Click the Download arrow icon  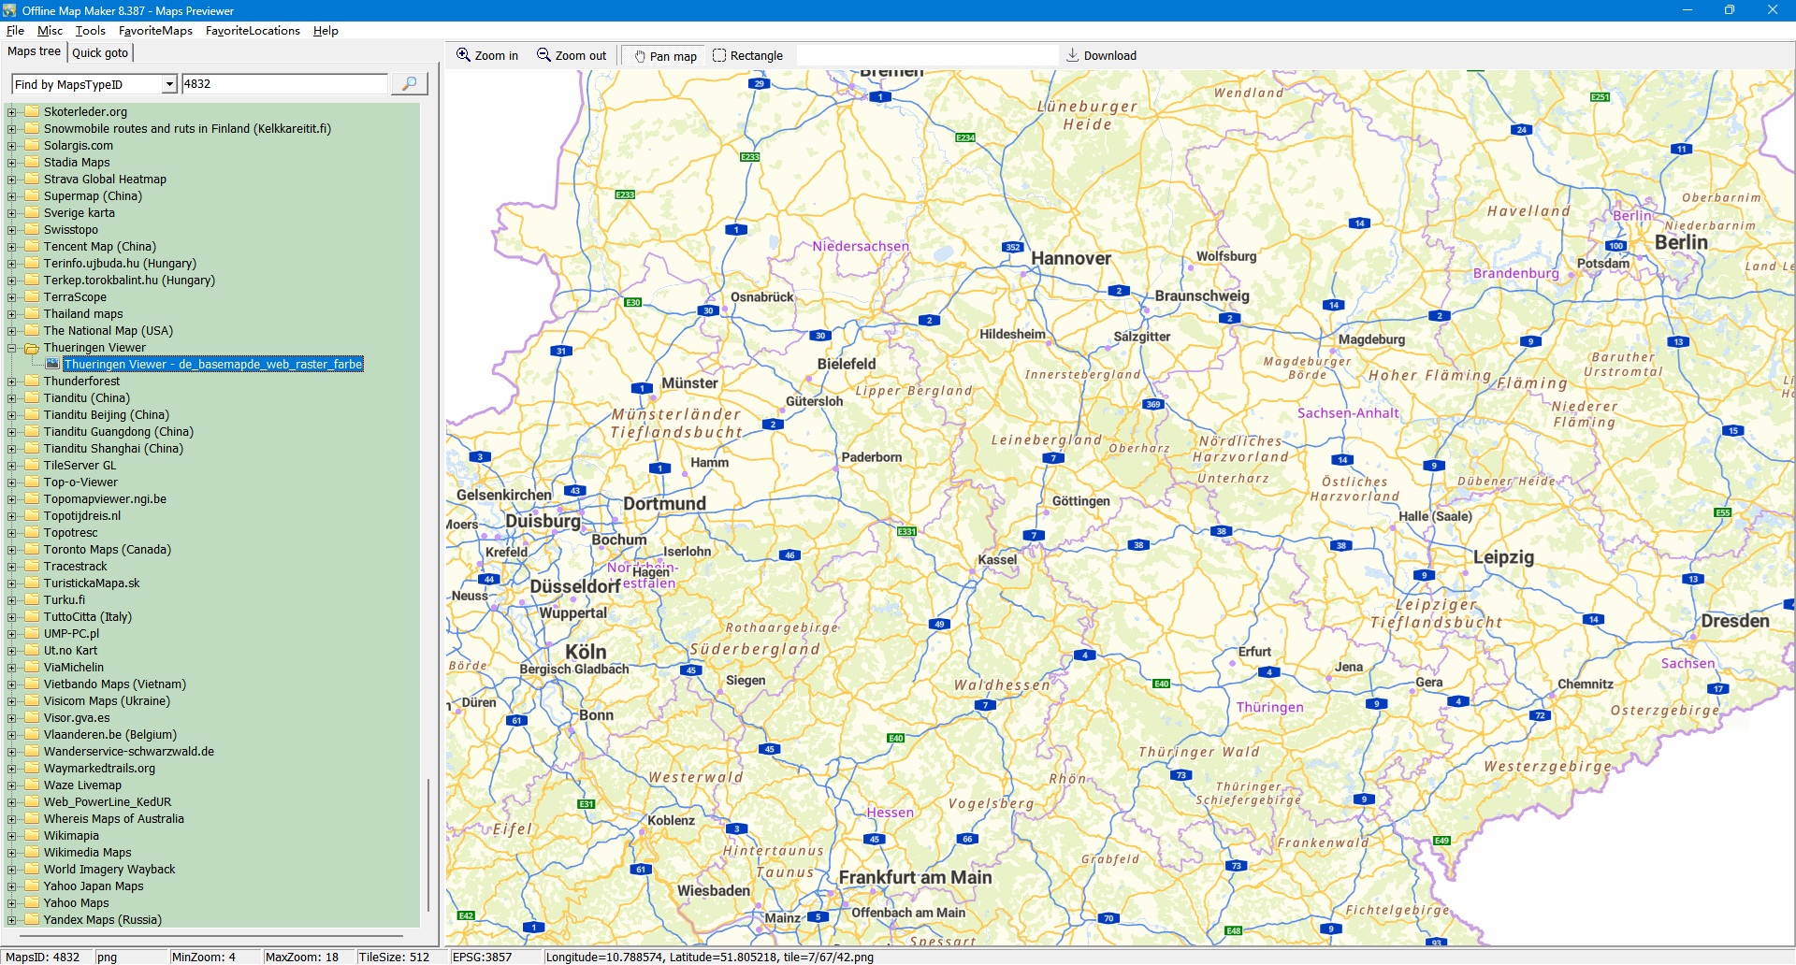1073,55
